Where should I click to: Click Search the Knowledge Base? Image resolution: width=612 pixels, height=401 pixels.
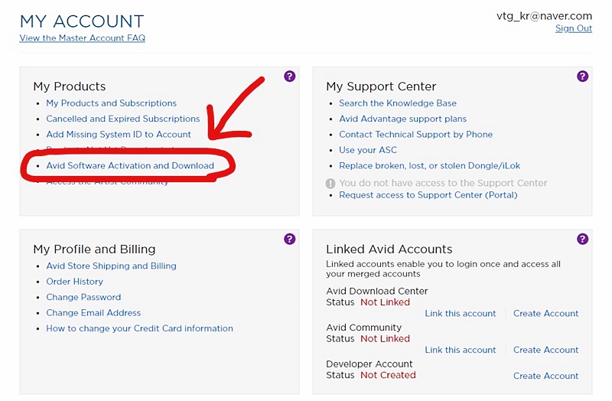click(x=398, y=103)
